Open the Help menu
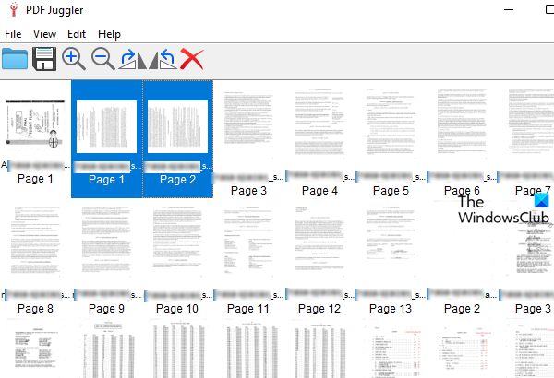554x378 pixels. tap(109, 34)
